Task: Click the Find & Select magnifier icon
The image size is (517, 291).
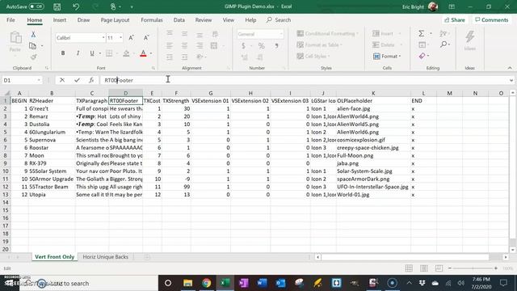Action: pyautogui.click(x=443, y=44)
